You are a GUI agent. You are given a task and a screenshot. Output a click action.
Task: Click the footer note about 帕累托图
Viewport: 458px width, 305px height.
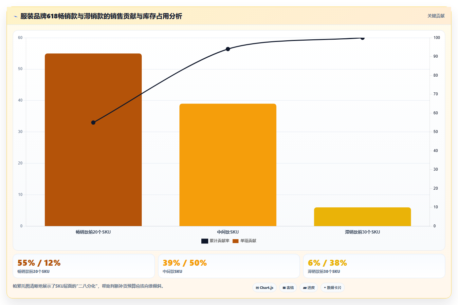(88, 286)
